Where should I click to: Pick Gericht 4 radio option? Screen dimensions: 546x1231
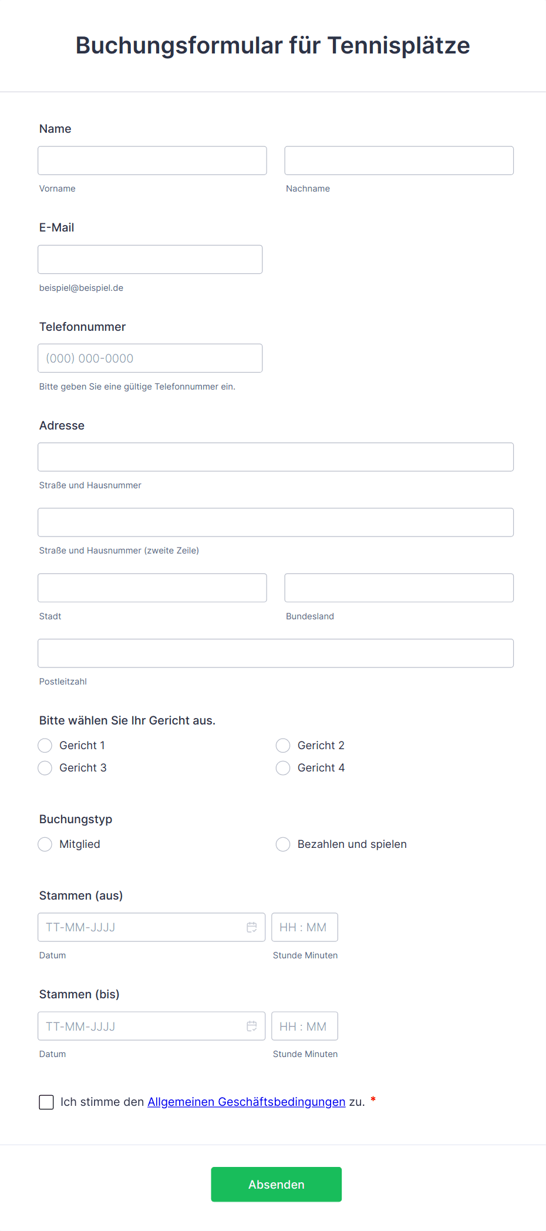click(x=283, y=768)
